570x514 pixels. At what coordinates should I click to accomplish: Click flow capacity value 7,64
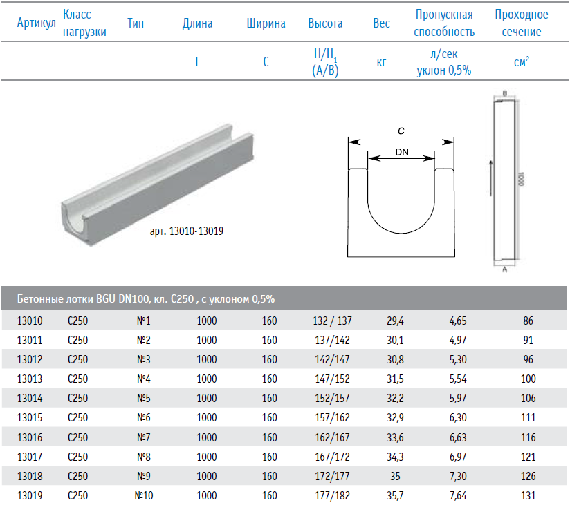458,495
